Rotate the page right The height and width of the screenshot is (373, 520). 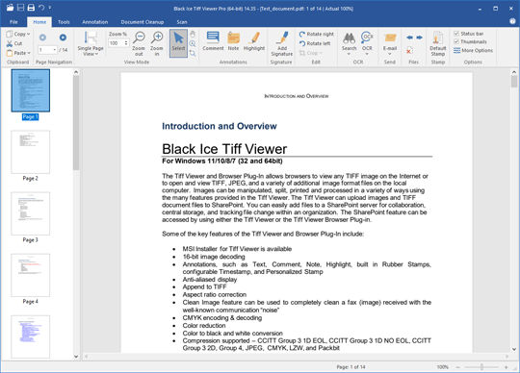[317, 34]
